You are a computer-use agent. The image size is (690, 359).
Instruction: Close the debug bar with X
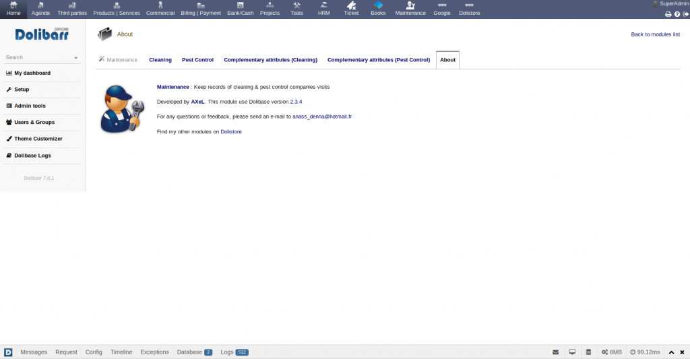point(683,352)
